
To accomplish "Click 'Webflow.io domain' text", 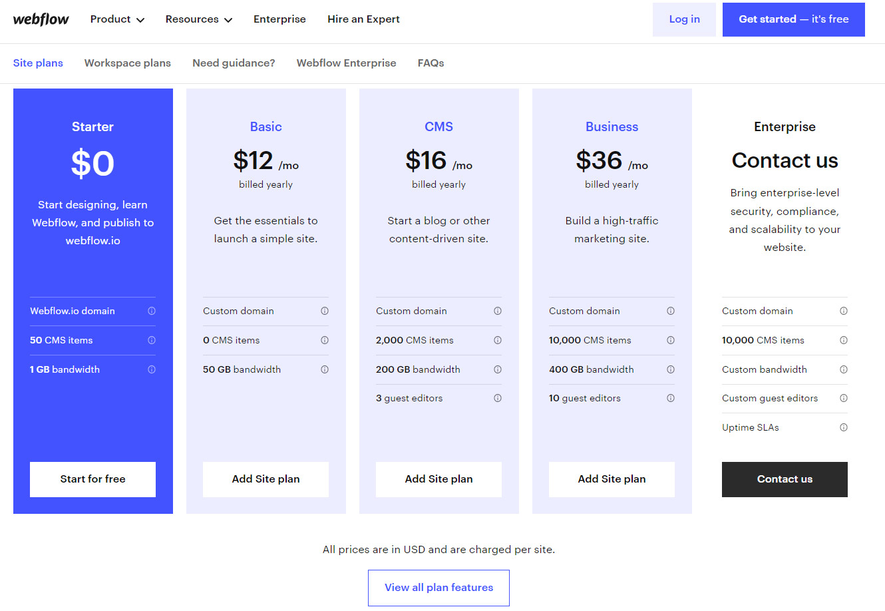I will coord(72,311).
